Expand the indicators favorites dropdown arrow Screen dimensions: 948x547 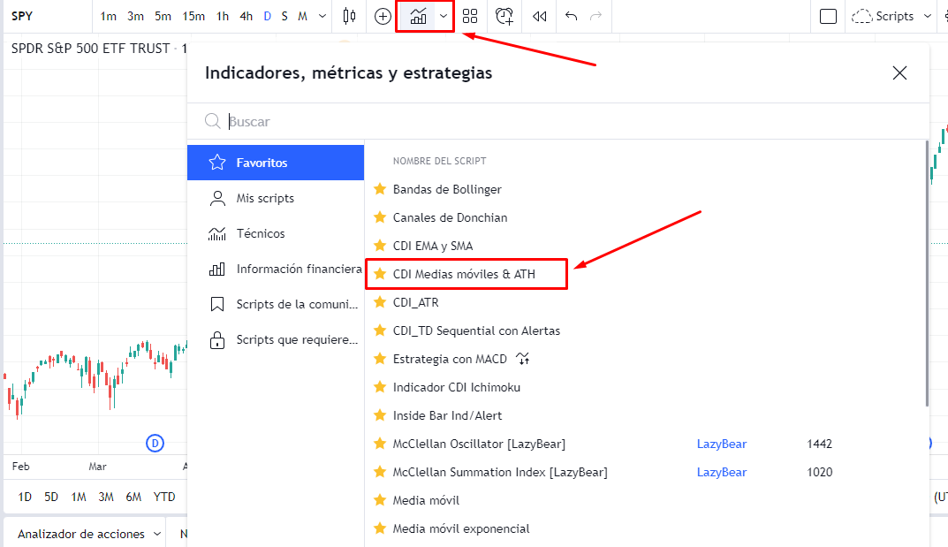click(444, 16)
